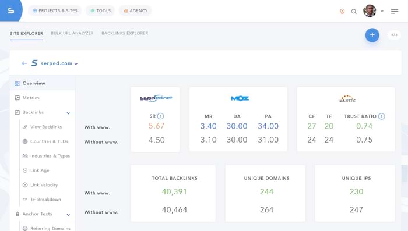
Task: Click the orange location pin icon
Action: pyautogui.click(x=342, y=11)
